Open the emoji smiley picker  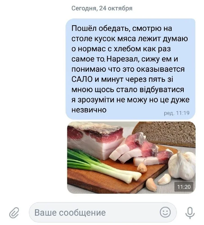pyautogui.click(x=165, y=212)
